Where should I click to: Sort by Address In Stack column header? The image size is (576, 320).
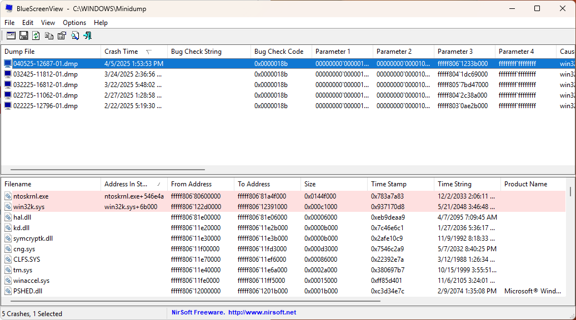click(134, 184)
